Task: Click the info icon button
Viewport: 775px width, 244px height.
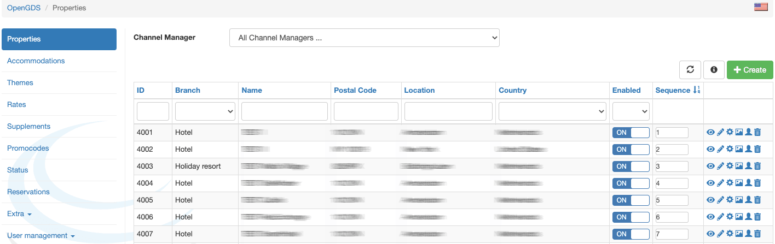Action: pyautogui.click(x=714, y=70)
